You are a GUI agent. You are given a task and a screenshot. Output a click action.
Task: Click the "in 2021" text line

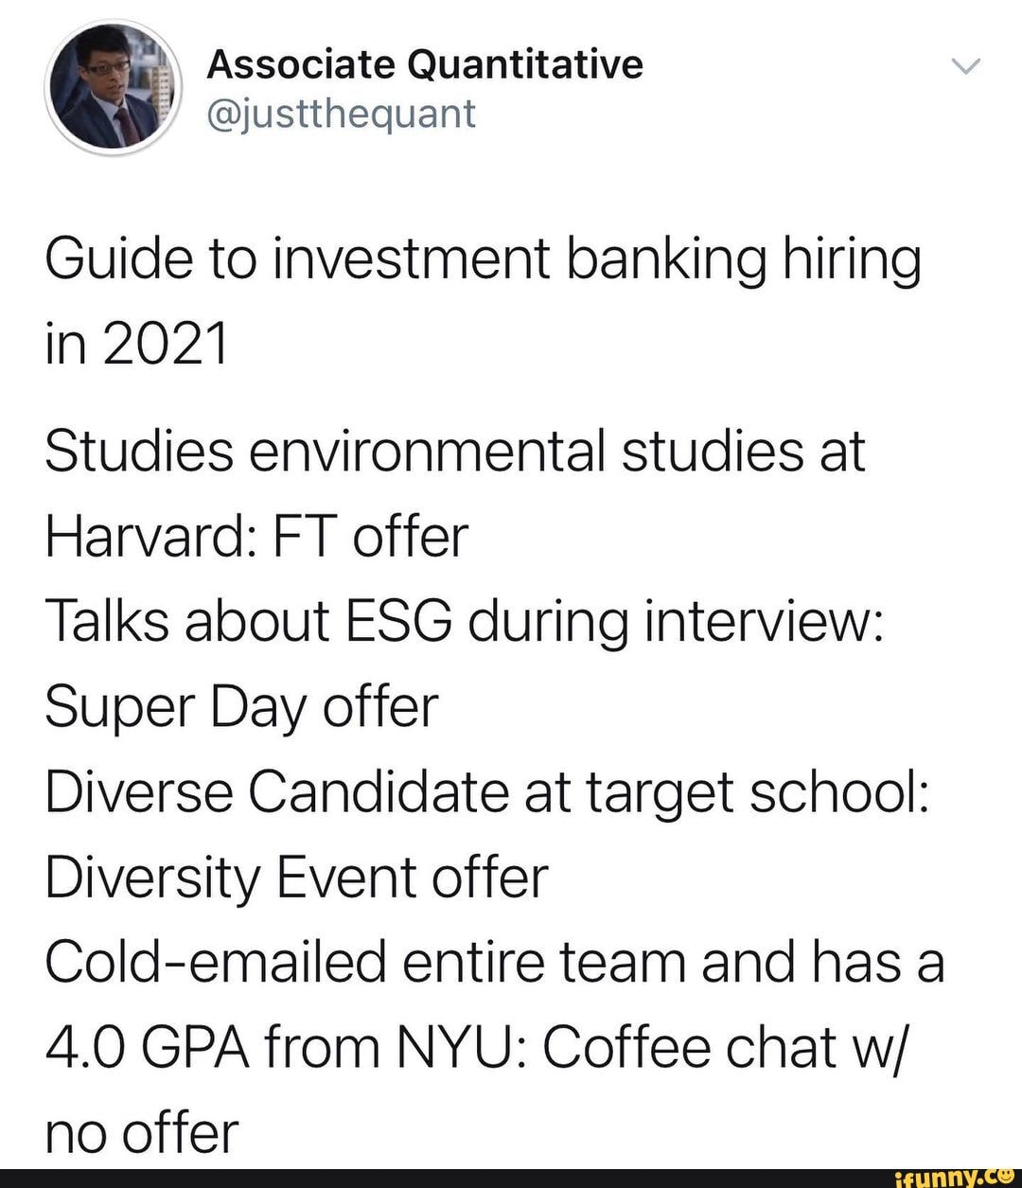137,343
